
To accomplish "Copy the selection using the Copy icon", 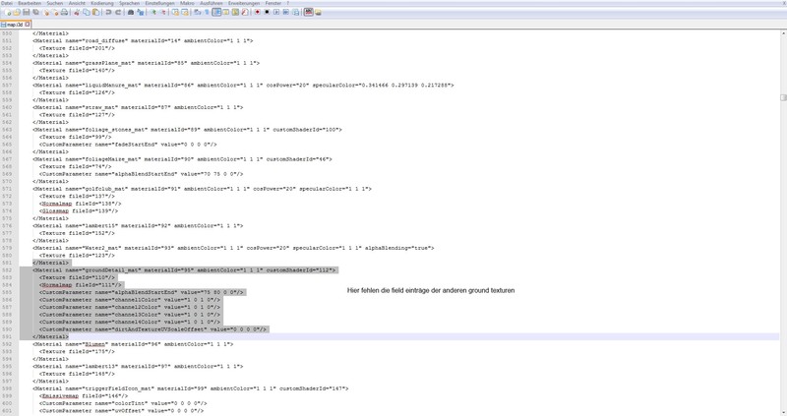I will (87, 12).
